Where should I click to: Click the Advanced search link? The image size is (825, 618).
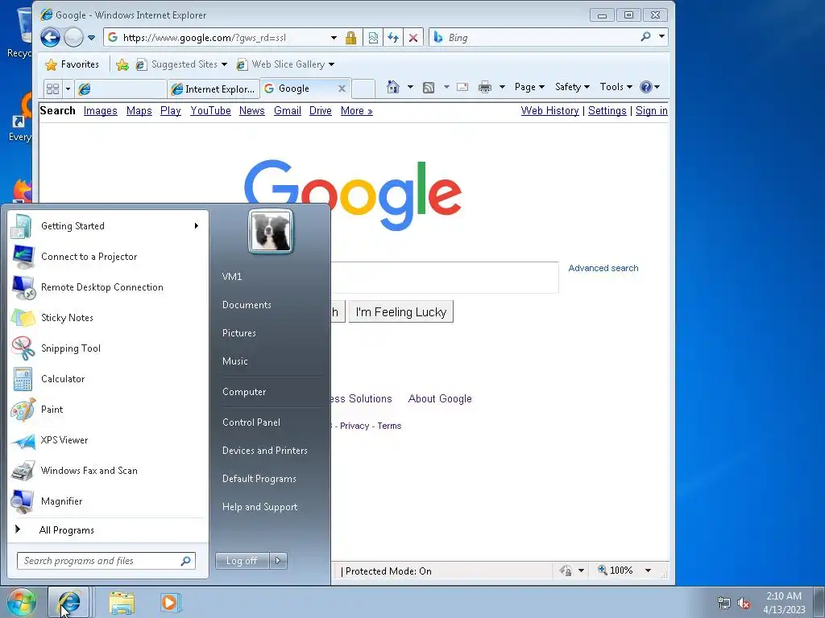click(x=603, y=268)
